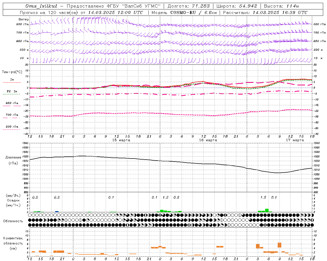Click the 700 гПа temperature legend entry

pyautogui.click(x=12, y=115)
